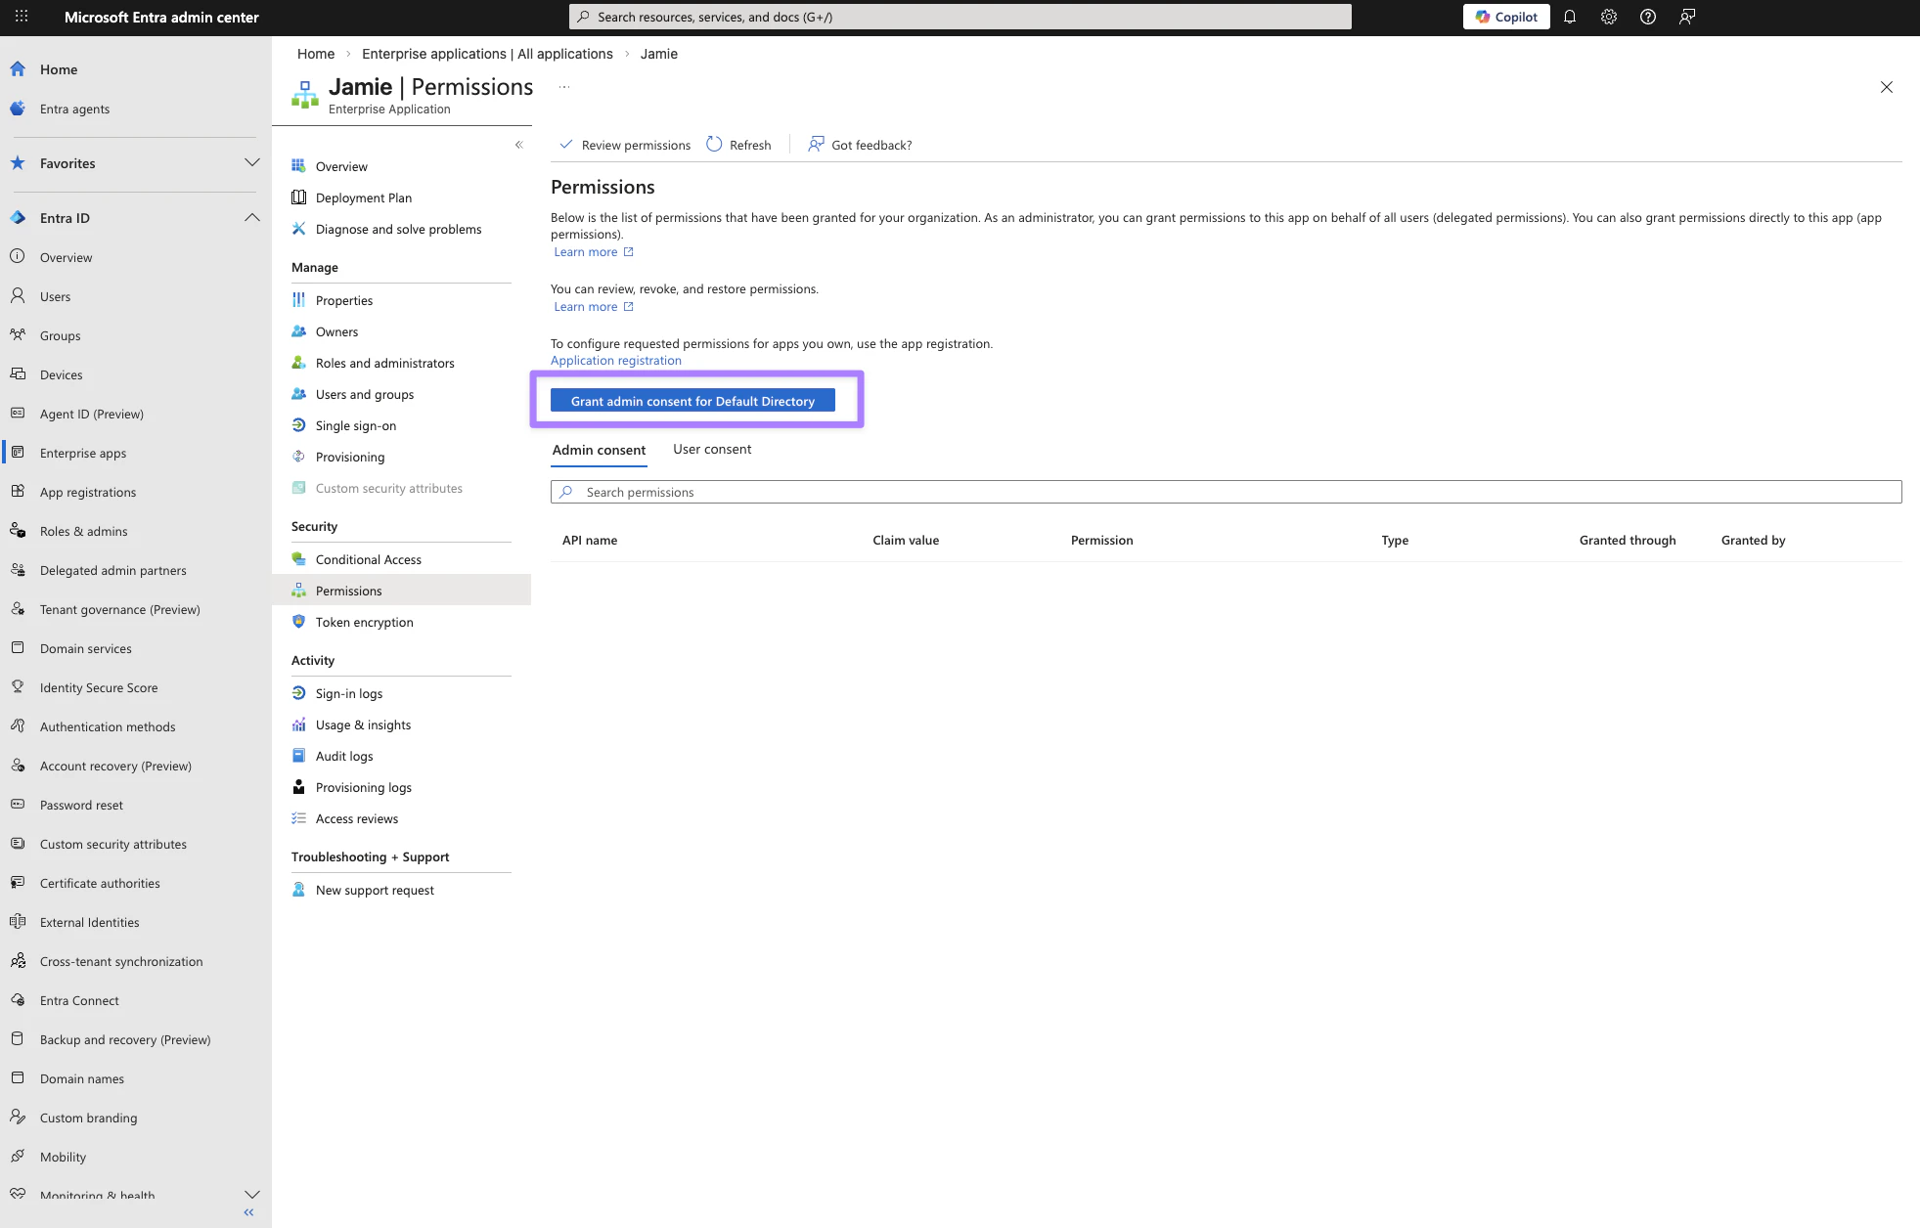Image resolution: width=1920 pixels, height=1228 pixels.
Task: Sort by the API name column
Action: coord(590,541)
